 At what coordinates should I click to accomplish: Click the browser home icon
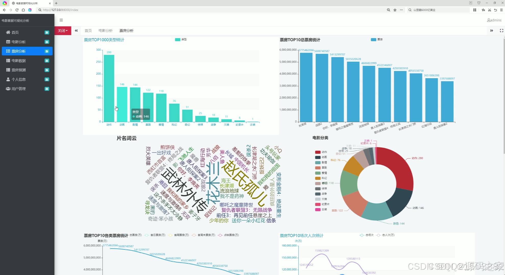click(23, 10)
